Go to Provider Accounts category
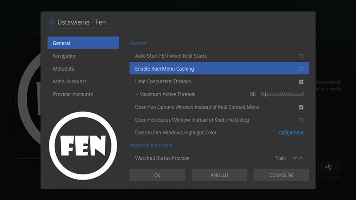Image resolution: width=356 pixels, height=200 pixels. pos(83,94)
